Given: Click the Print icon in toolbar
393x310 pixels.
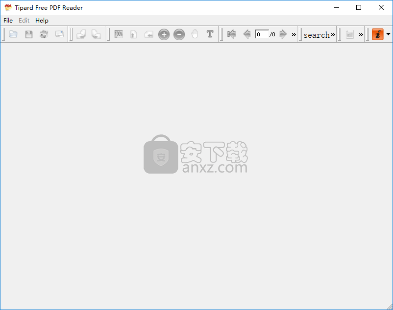Looking at the screenshot, I should click(x=44, y=34).
